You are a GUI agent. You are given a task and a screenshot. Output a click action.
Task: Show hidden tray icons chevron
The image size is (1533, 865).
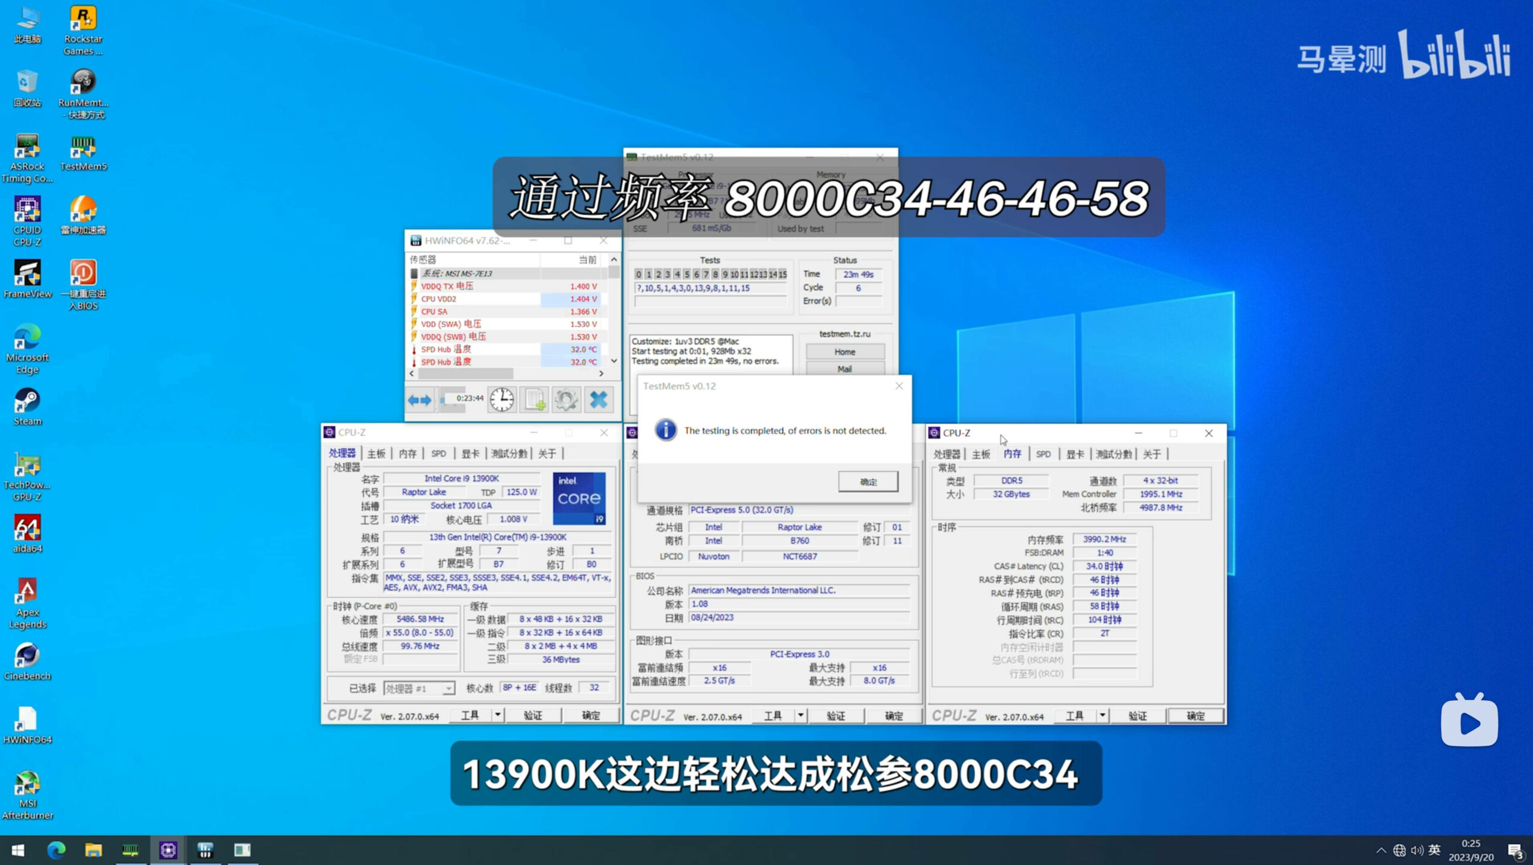pyautogui.click(x=1381, y=850)
